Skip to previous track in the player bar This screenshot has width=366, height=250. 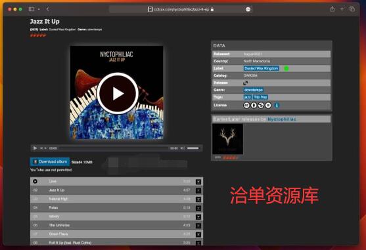click(x=41, y=148)
